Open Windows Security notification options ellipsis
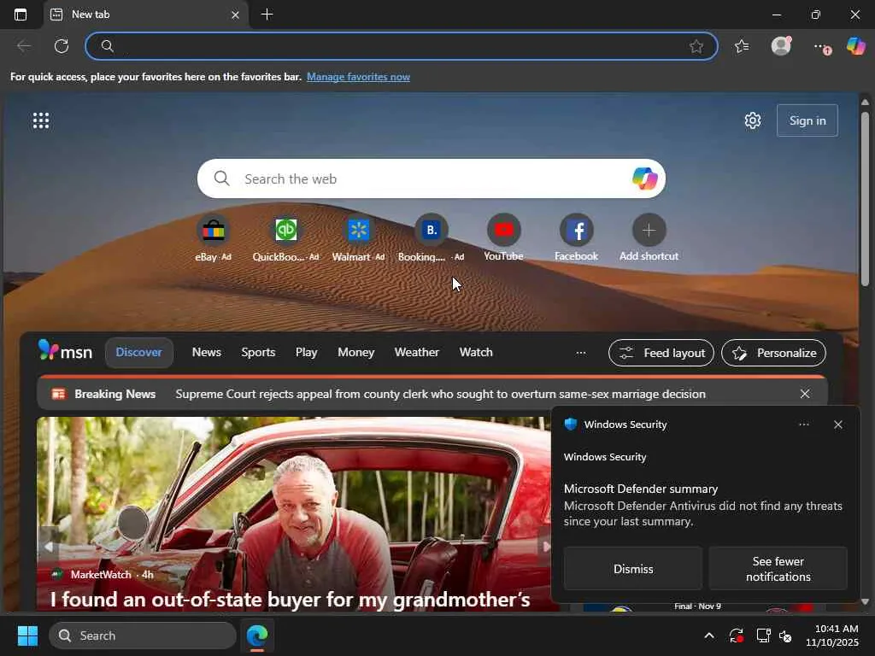This screenshot has height=656, width=875. (x=803, y=425)
